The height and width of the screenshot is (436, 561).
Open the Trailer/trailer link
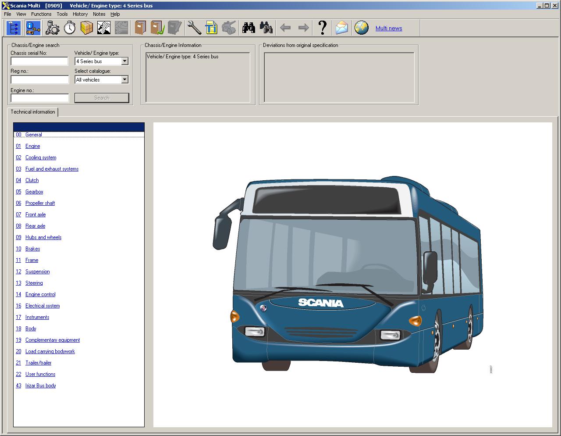click(x=39, y=363)
